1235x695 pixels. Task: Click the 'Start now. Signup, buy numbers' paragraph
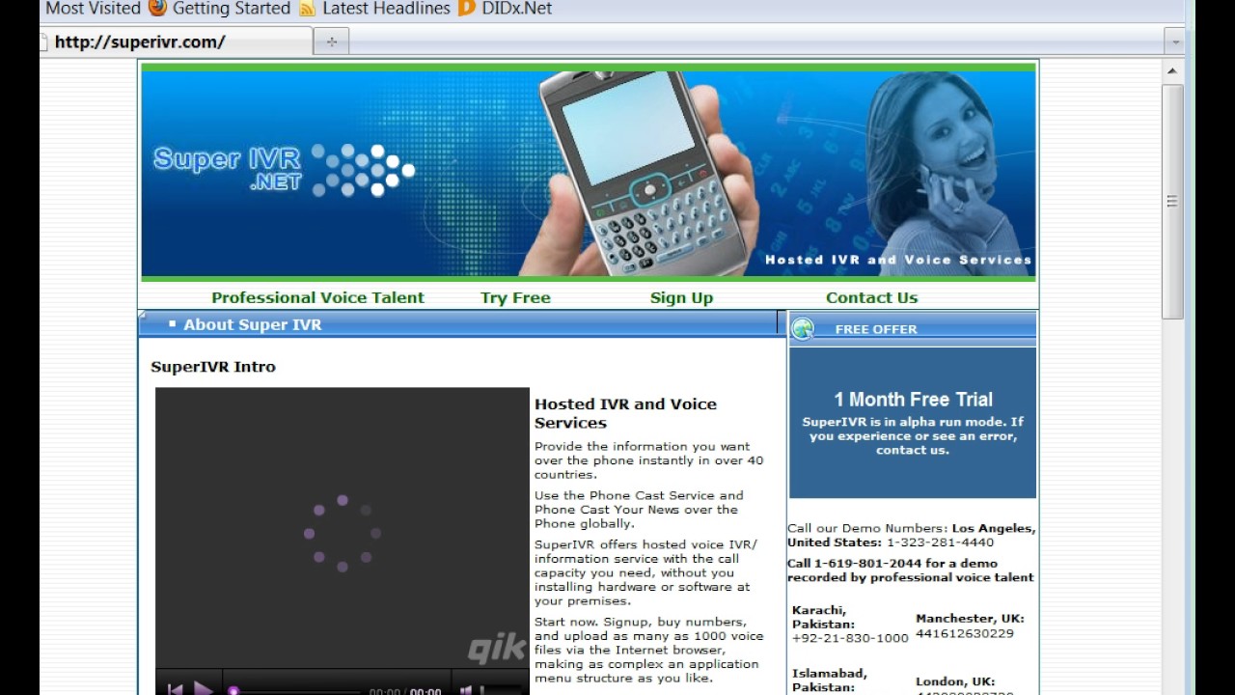[649, 650]
